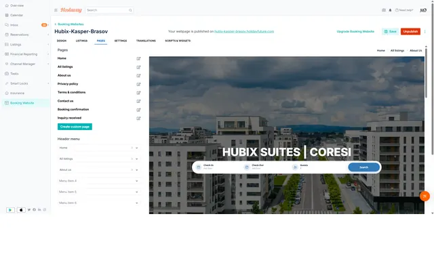
Task: Switch to the Settings tab
Action: [x=121, y=41]
